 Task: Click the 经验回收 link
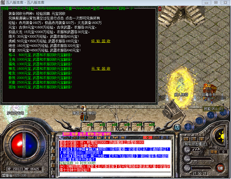101,41
